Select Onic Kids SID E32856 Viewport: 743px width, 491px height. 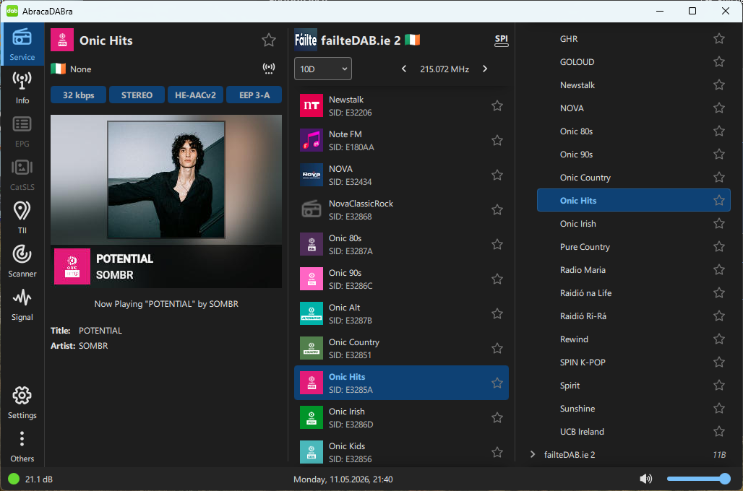[401, 452]
